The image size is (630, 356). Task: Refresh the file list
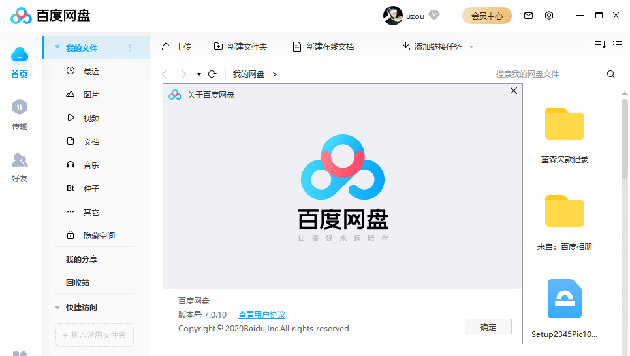[212, 74]
